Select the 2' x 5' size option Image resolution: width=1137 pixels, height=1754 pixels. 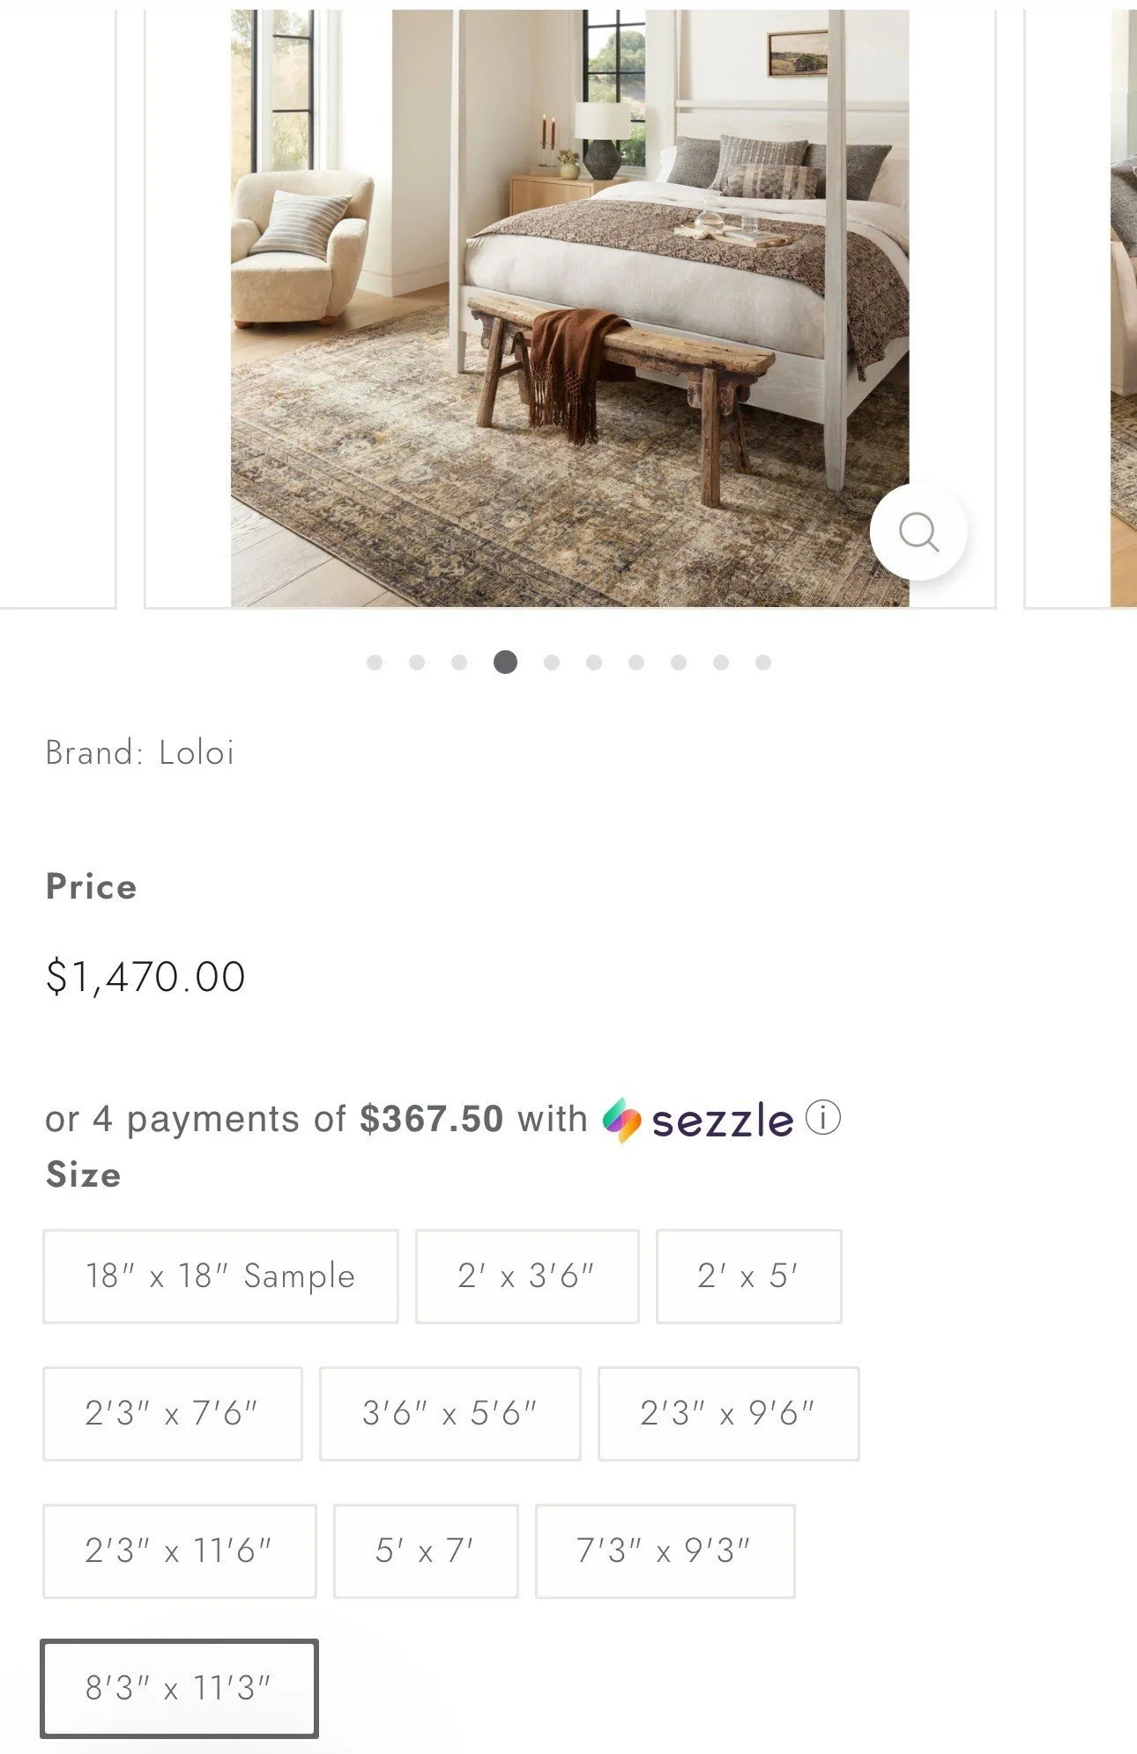[x=749, y=1275]
